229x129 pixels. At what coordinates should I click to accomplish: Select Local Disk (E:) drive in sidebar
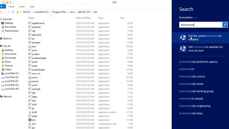(x=10, y=77)
